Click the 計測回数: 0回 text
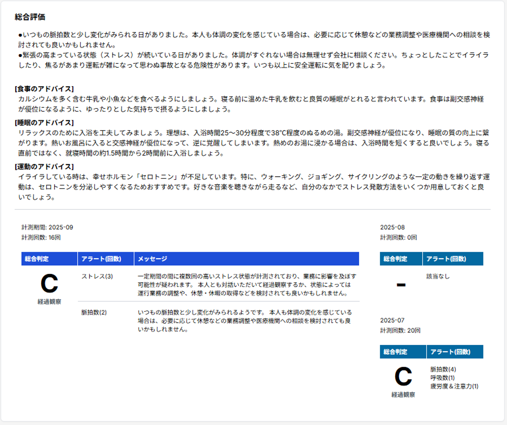This screenshot has width=507, height=425. [x=398, y=238]
